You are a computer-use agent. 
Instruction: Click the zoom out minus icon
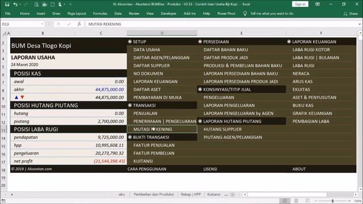316,201
